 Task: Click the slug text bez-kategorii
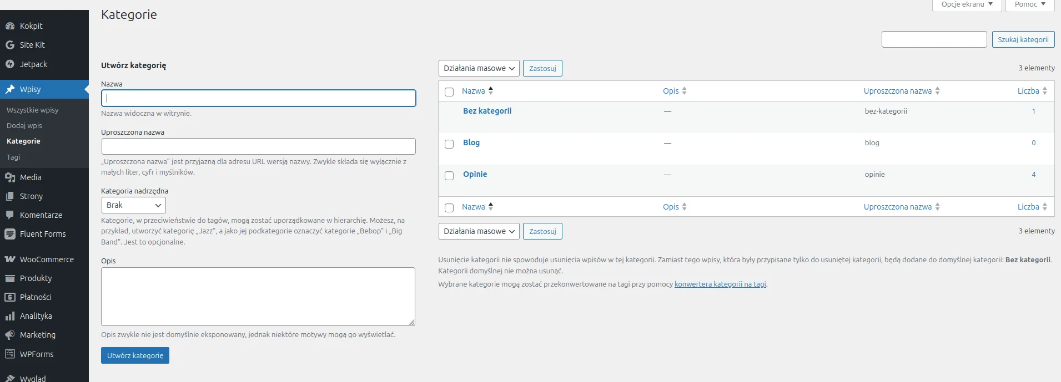[x=886, y=111]
